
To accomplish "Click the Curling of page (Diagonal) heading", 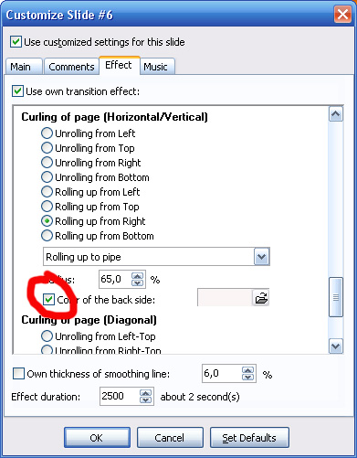I will coord(89,320).
